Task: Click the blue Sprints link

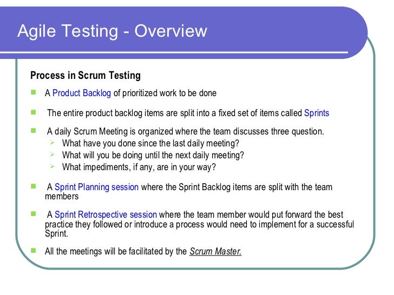Action: 317,113
